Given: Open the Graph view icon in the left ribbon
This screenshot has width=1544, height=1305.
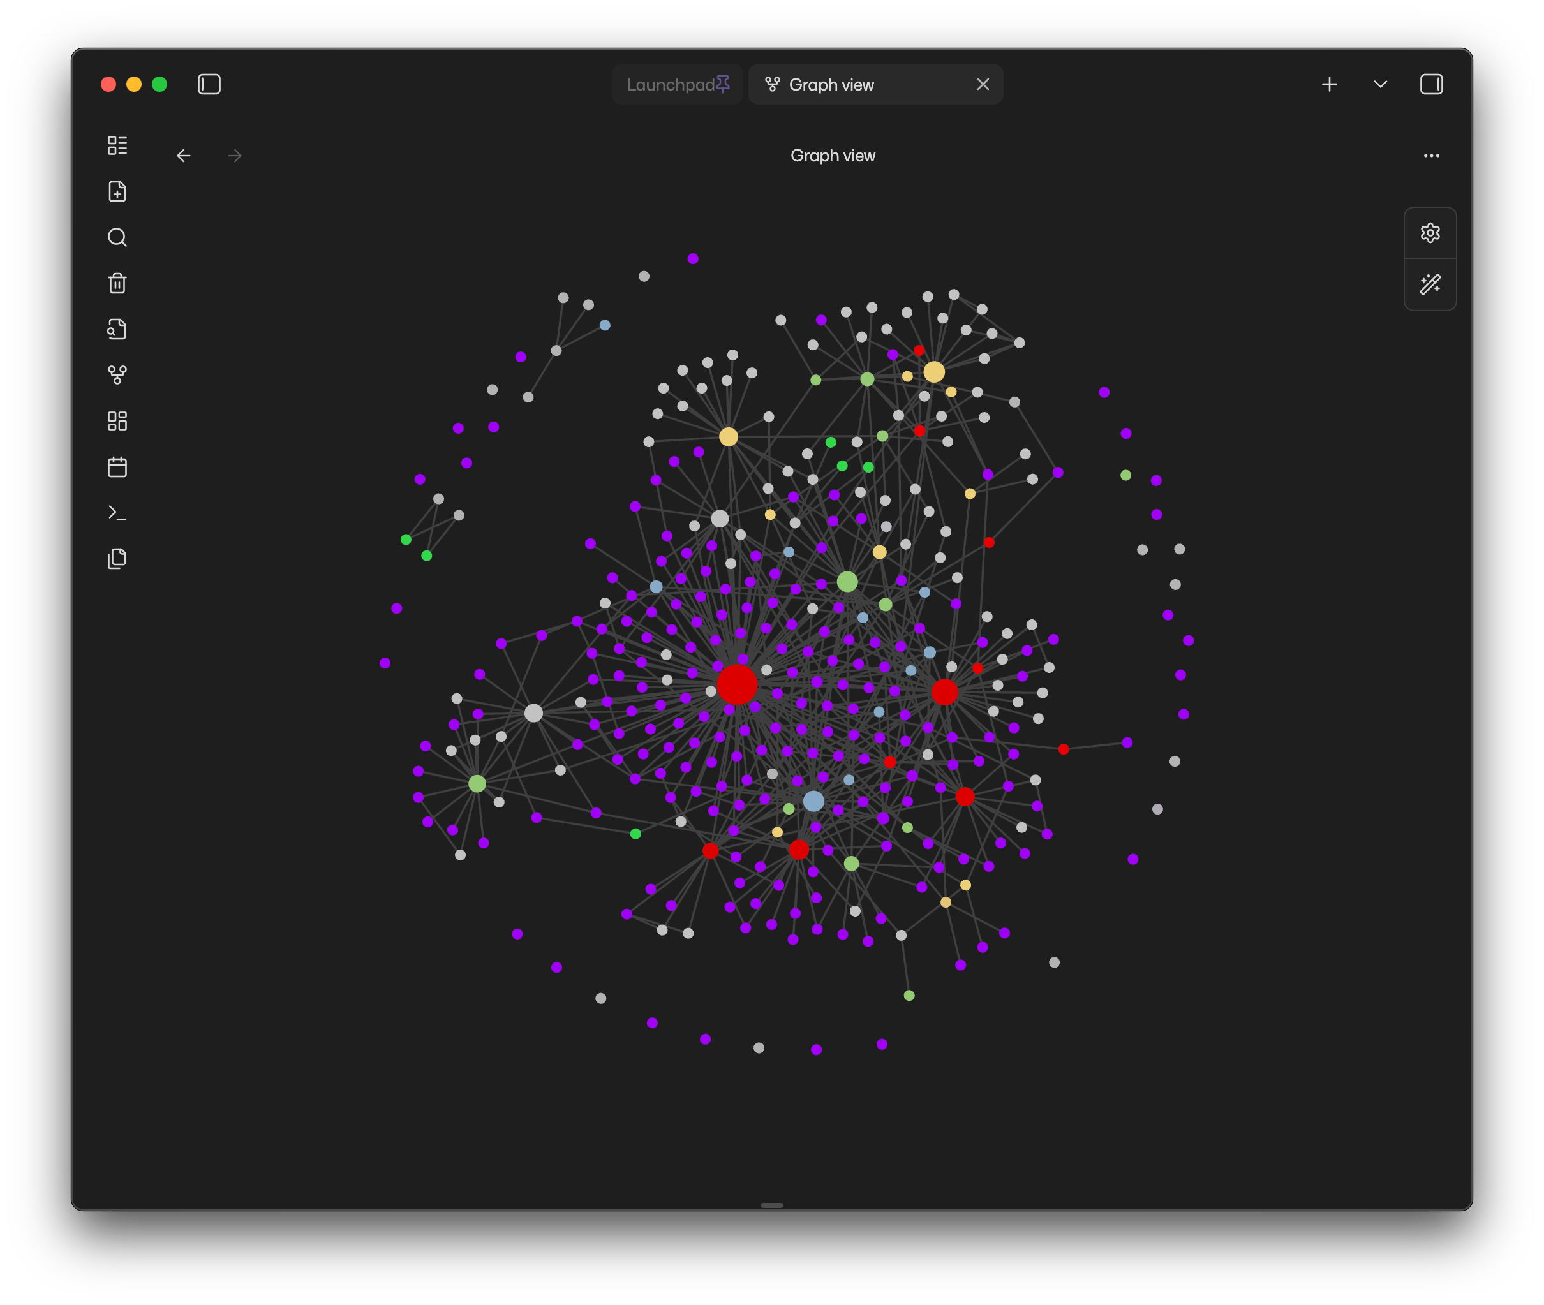Looking at the screenshot, I should click(117, 374).
